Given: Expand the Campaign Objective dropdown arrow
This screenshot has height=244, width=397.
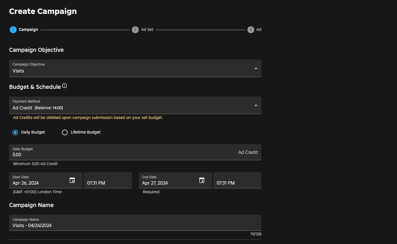Looking at the screenshot, I should (256, 68).
